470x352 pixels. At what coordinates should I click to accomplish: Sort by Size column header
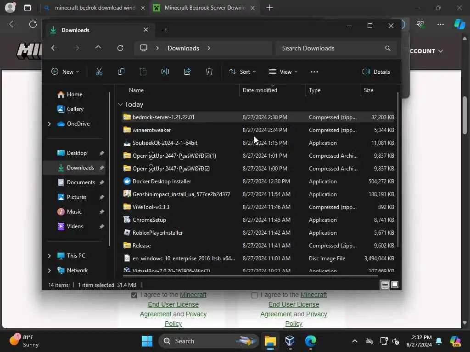pos(369,90)
